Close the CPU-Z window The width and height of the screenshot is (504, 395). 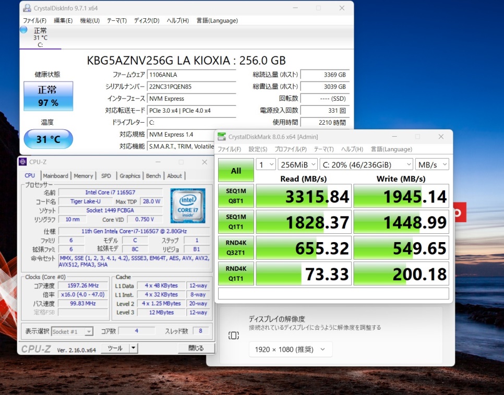[205, 162]
